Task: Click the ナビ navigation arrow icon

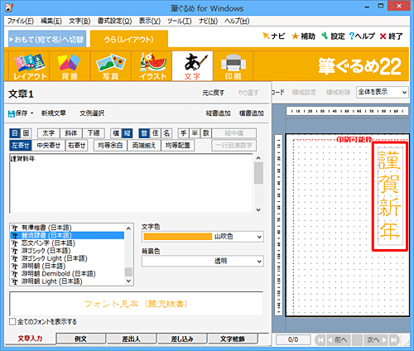Action: tap(266, 36)
